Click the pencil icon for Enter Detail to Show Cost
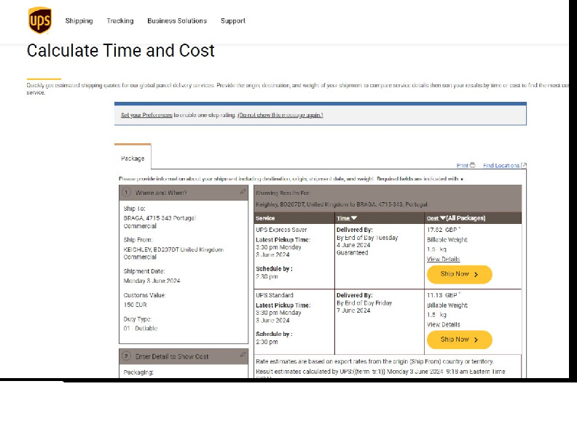The width and height of the screenshot is (577, 445). [x=243, y=356]
